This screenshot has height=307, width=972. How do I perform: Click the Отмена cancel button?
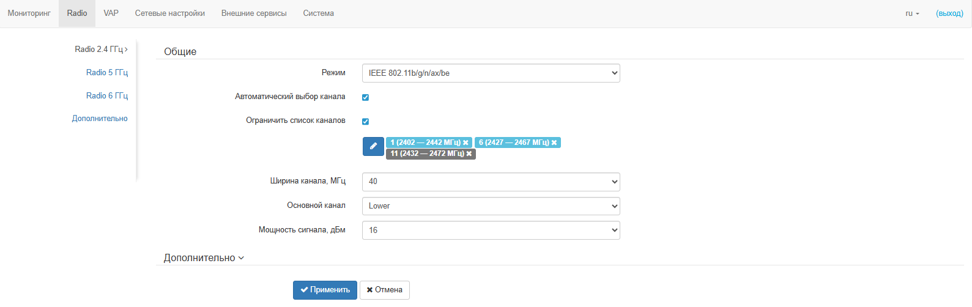pyautogui.click(x=385, y=290)
